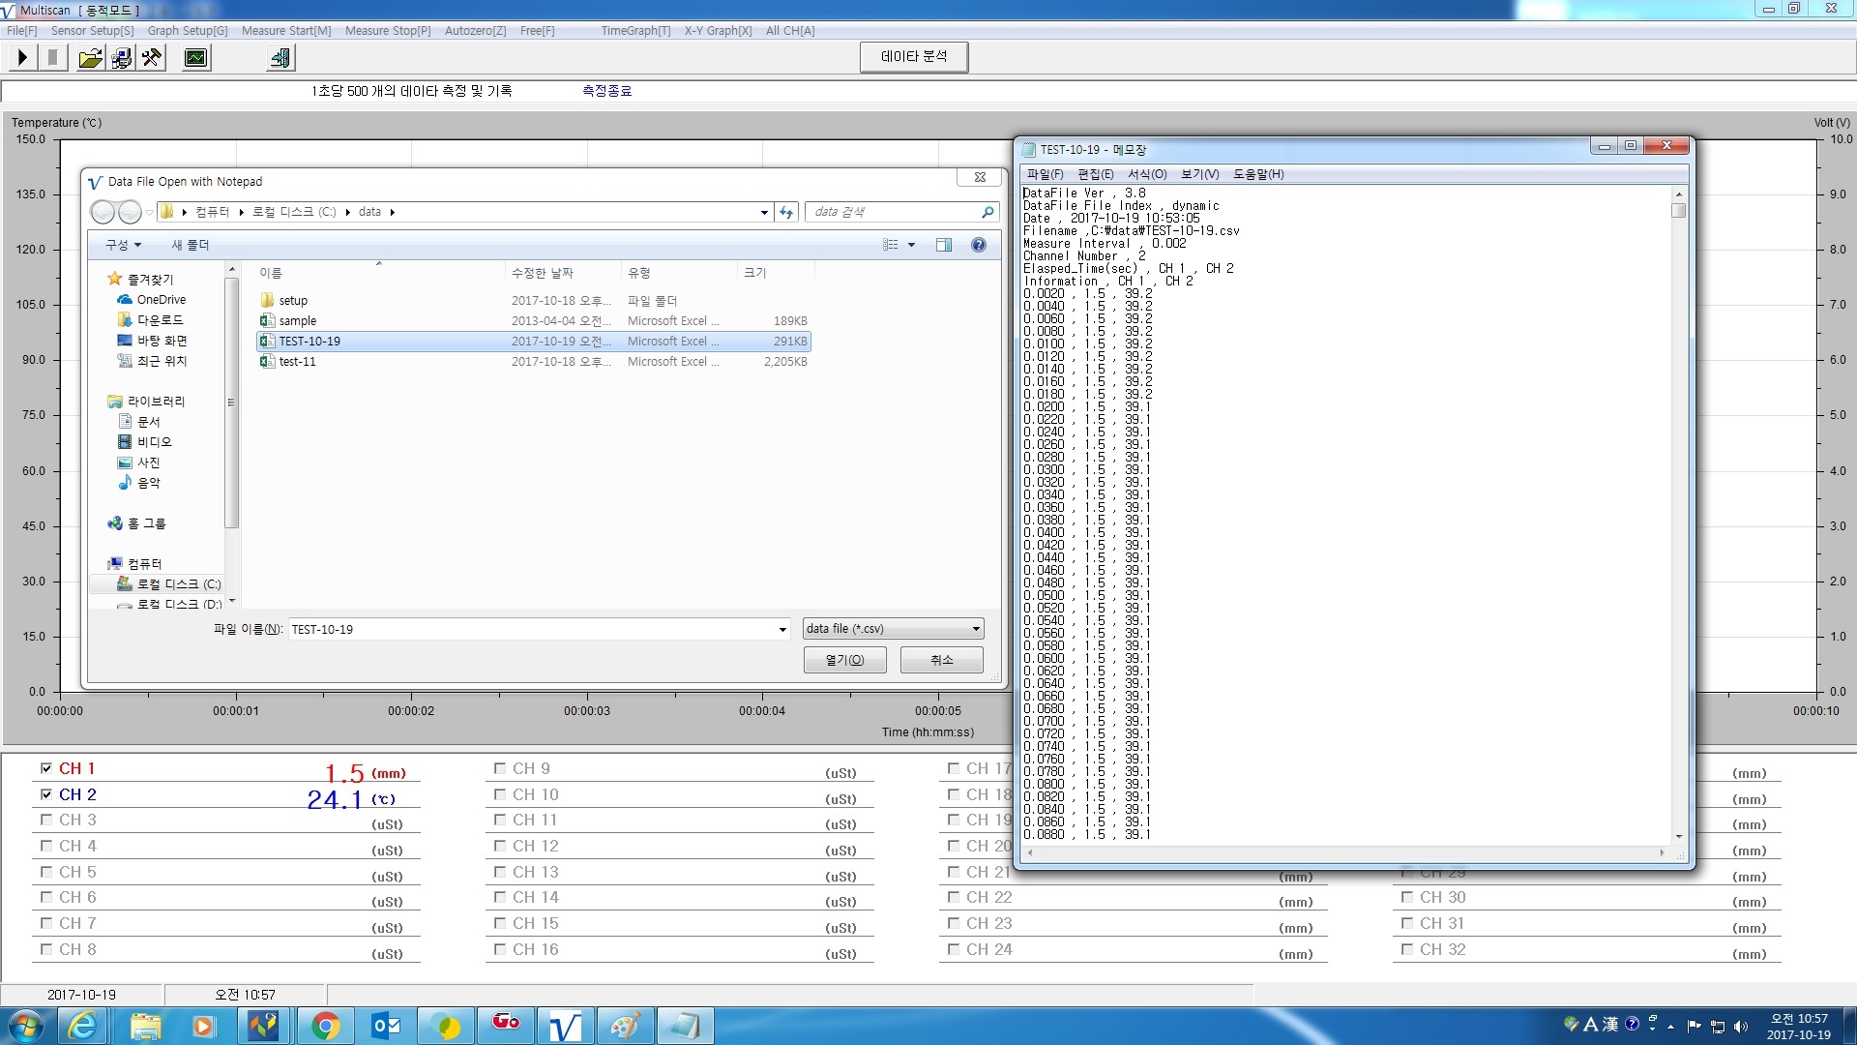Expand the path arrow after 'data'
1857x1045 pixels.
392,212
